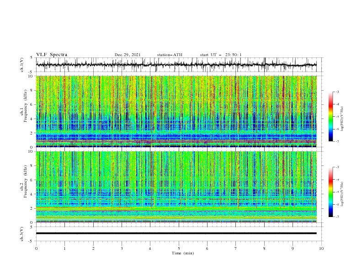Click the lower color bar log(PSD) unit label
This screenshot has height=279, width=362.
coord(342,194)
